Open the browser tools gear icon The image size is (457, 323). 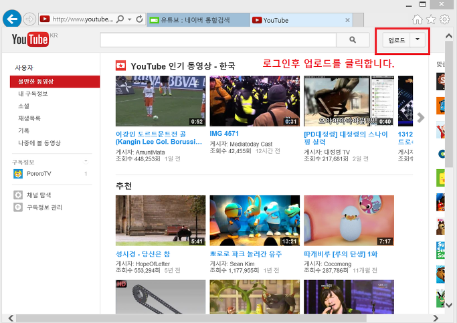pos(444,19)
